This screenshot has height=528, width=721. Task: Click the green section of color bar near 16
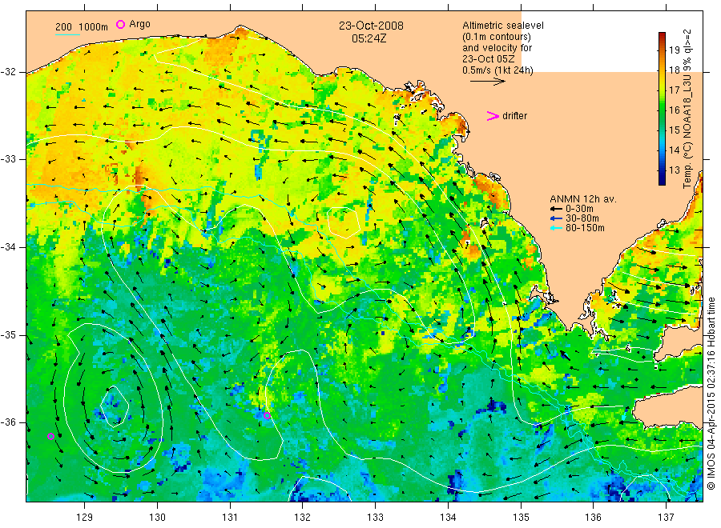coord(662,110)
